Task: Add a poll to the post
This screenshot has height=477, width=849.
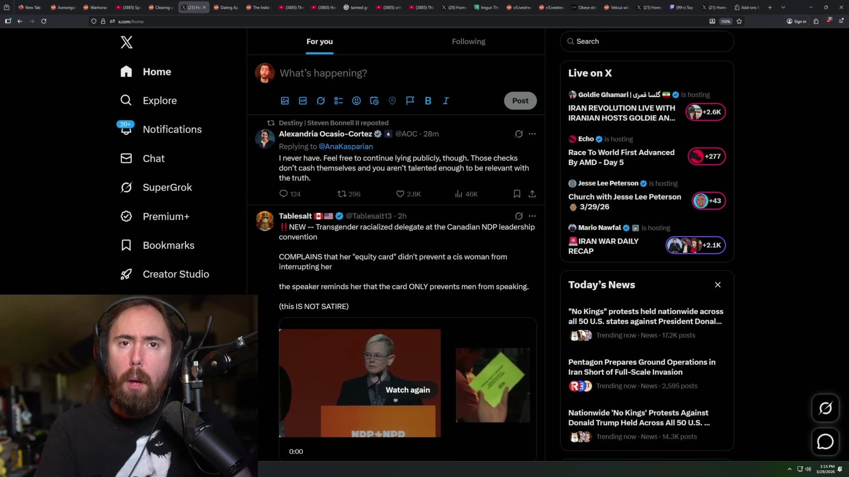Action: (338, 101)
